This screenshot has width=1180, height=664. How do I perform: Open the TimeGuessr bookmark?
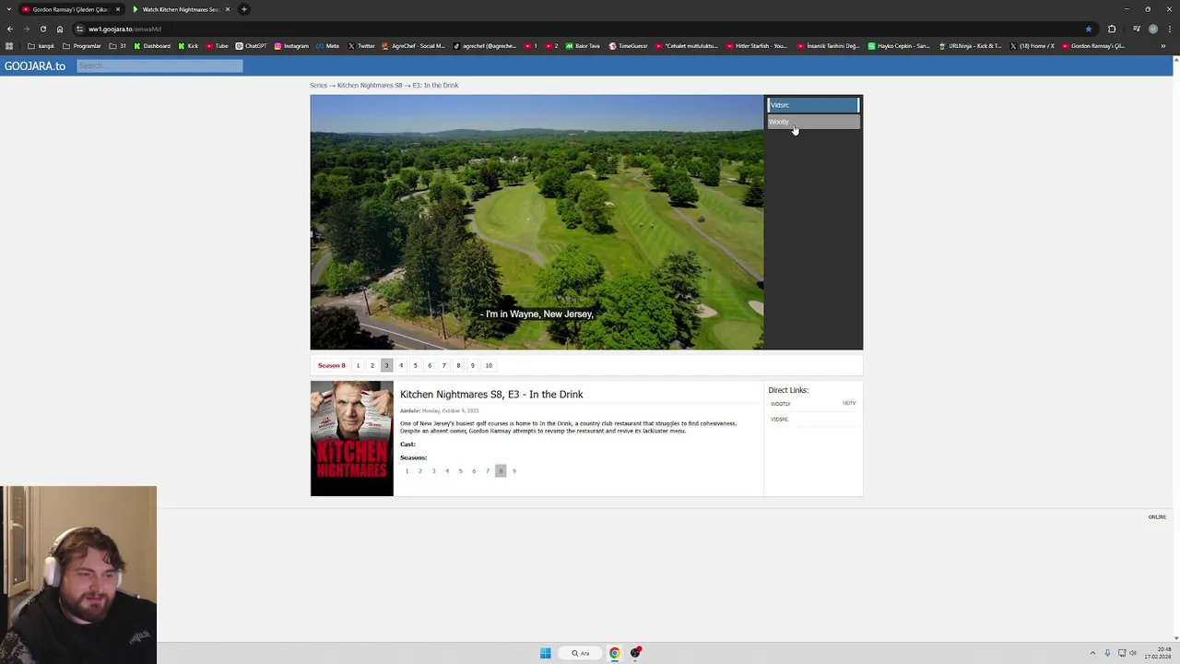click(629, 46)
